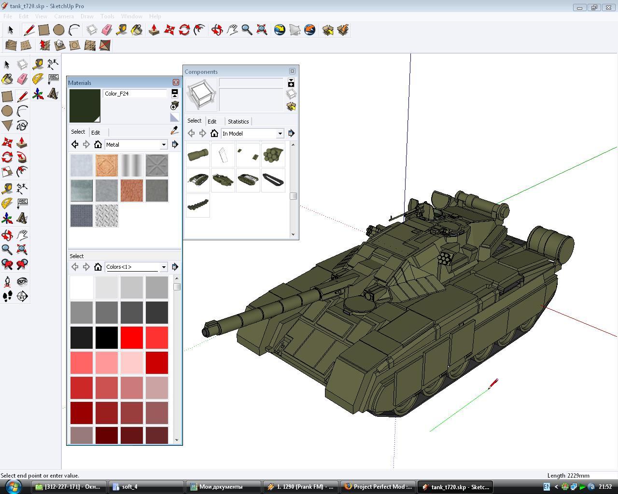The image size is (618, 494).
Task: Set default material icon in Materials panel
Action: click(174, 117)
